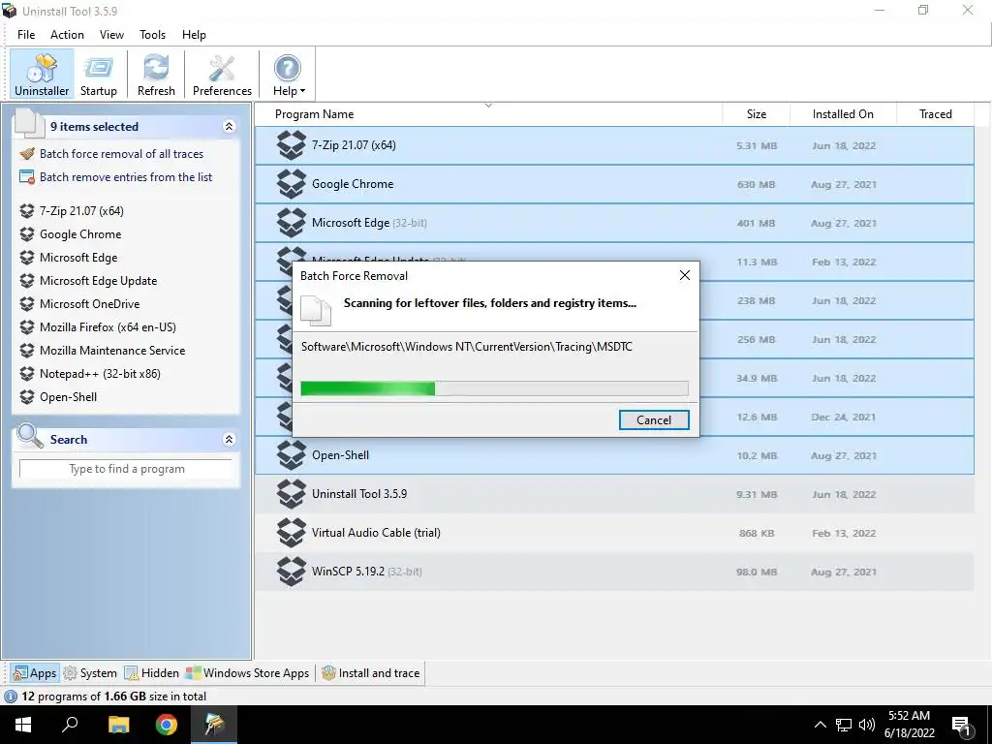Switch to the Windows Store Apps tab
This screenshot has height=744, width=992.
point(247,673)
